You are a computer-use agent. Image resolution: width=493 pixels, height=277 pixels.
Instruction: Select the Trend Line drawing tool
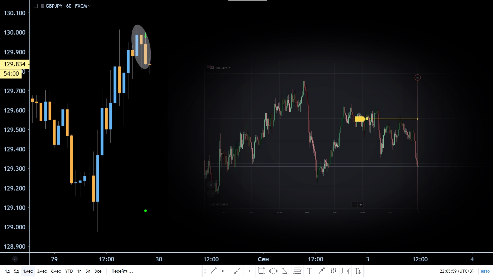(x=213, y=271)
